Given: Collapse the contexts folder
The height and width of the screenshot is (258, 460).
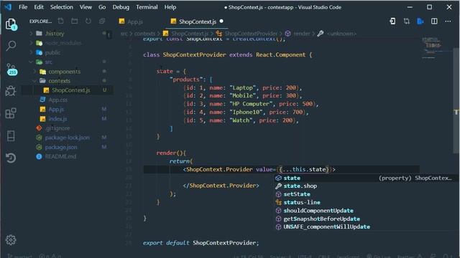Looking at the screenshot, I should tap(59, 81).
